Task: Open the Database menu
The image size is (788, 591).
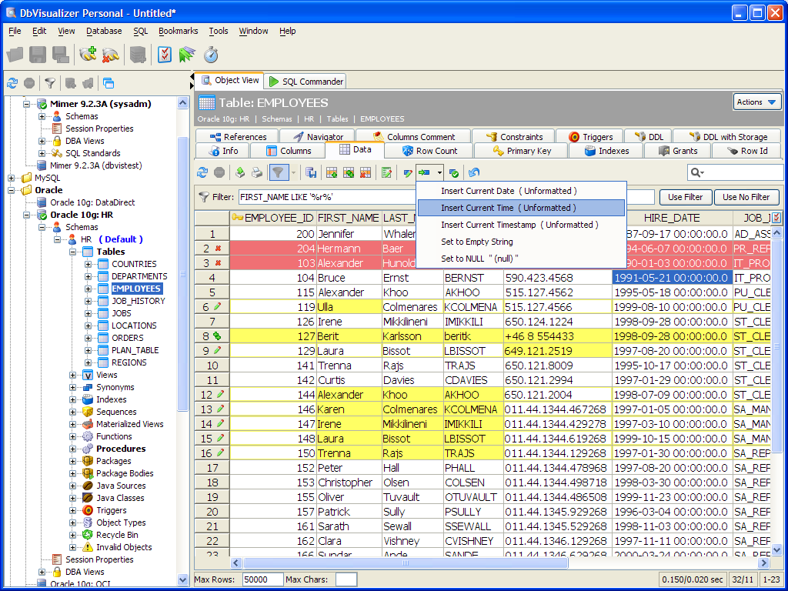Action: (x=104, y=31)
